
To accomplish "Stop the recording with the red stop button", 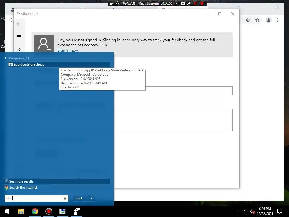I will (202, 3).
